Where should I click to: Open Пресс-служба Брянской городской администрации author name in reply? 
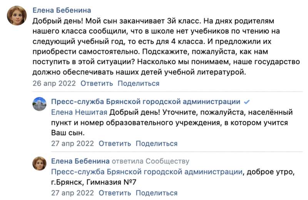pyautogui.click(x=146, y=102)
